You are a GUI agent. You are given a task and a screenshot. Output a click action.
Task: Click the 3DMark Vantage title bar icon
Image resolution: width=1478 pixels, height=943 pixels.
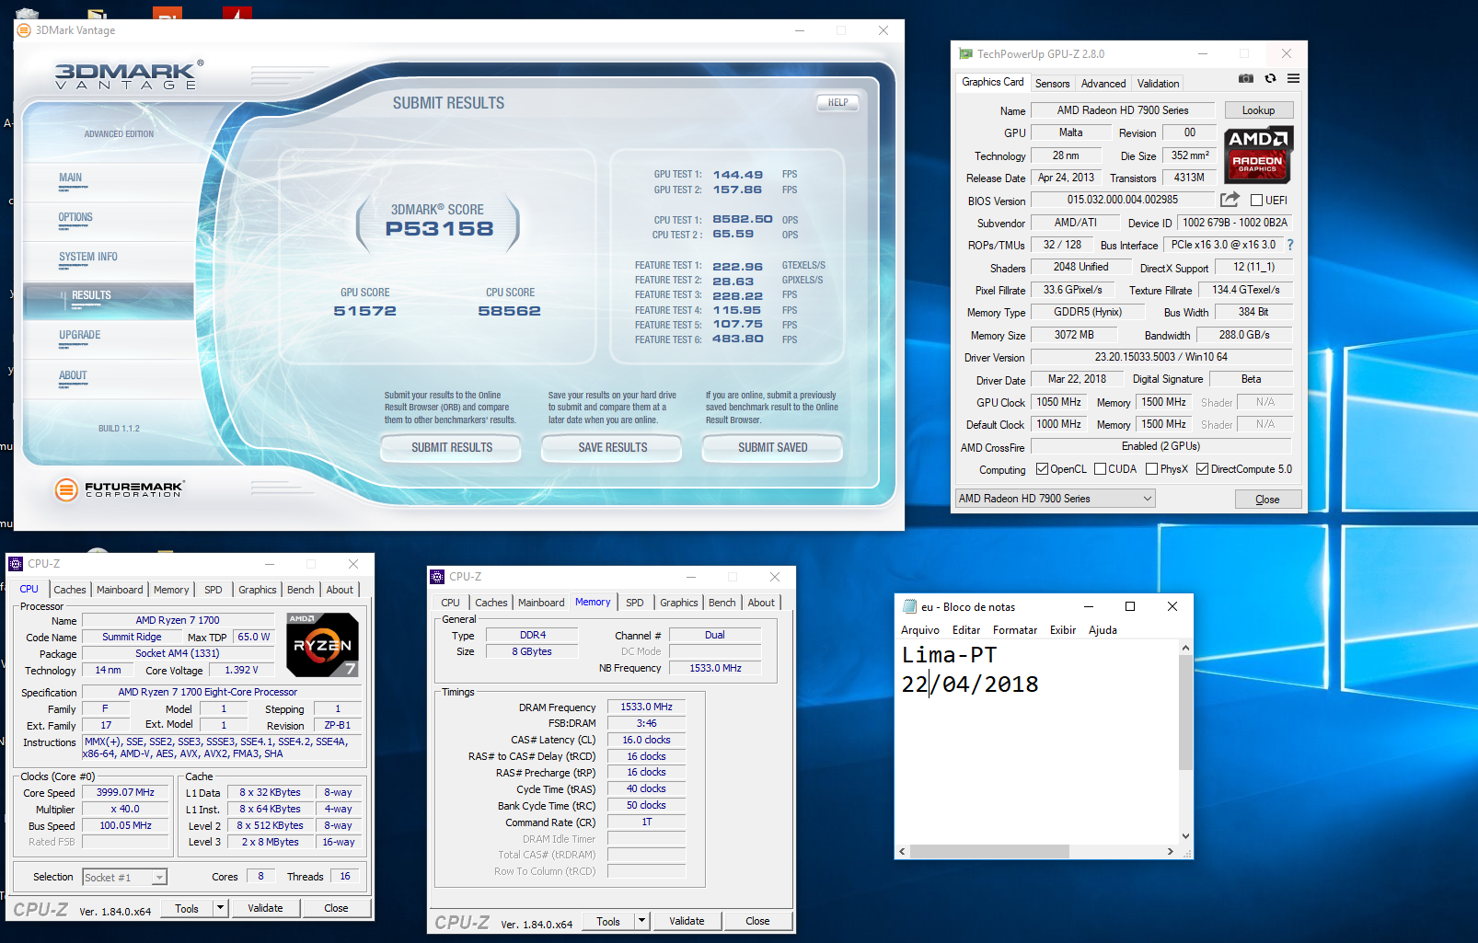(25, 30)
